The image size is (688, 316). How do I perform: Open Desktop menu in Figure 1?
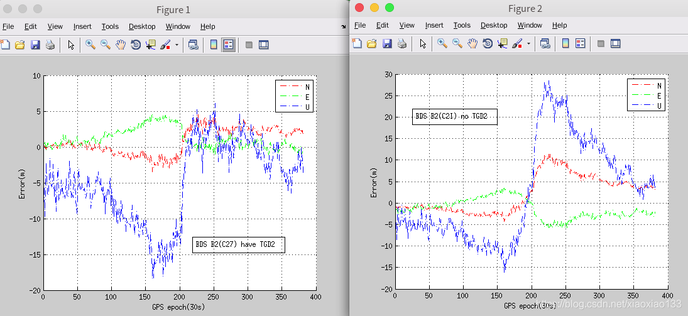coord(142,26)
